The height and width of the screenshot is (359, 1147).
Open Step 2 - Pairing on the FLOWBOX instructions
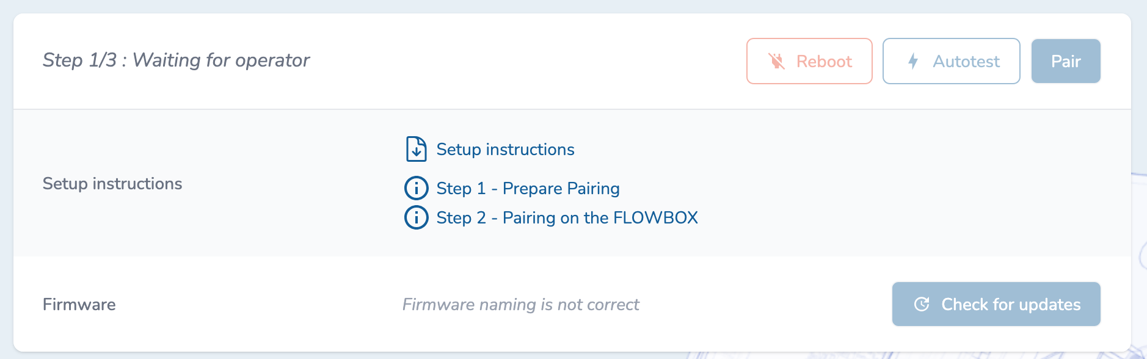567,217
